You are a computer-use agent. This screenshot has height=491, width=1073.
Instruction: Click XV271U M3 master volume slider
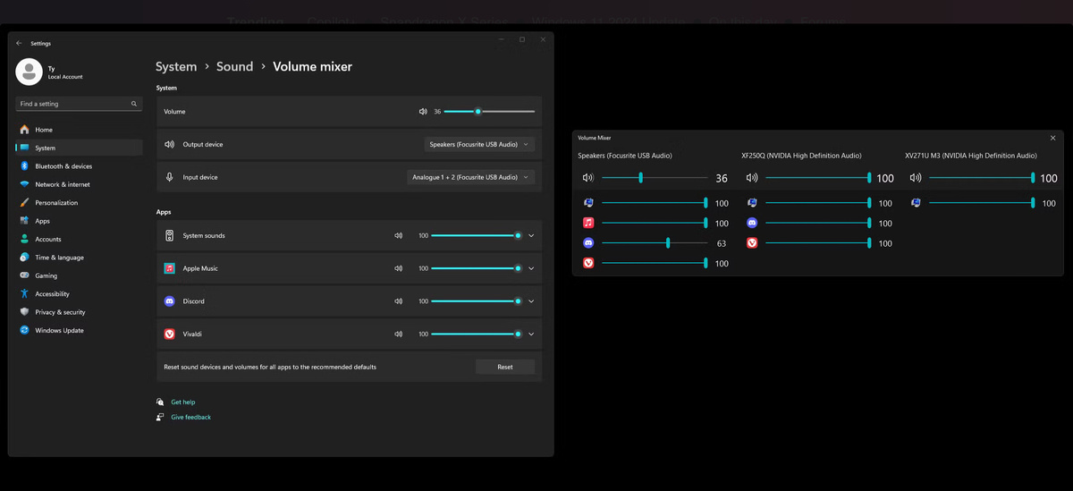(x=982, y=178)
